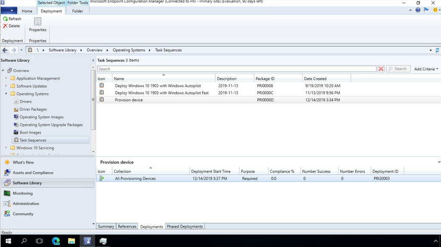The width and height of the screenshot is (441, 247).
Task: Sort list by Date Created column
Action: click(x=326, y=79)
